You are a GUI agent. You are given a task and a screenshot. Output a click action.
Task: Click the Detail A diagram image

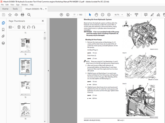pos(141,67)
